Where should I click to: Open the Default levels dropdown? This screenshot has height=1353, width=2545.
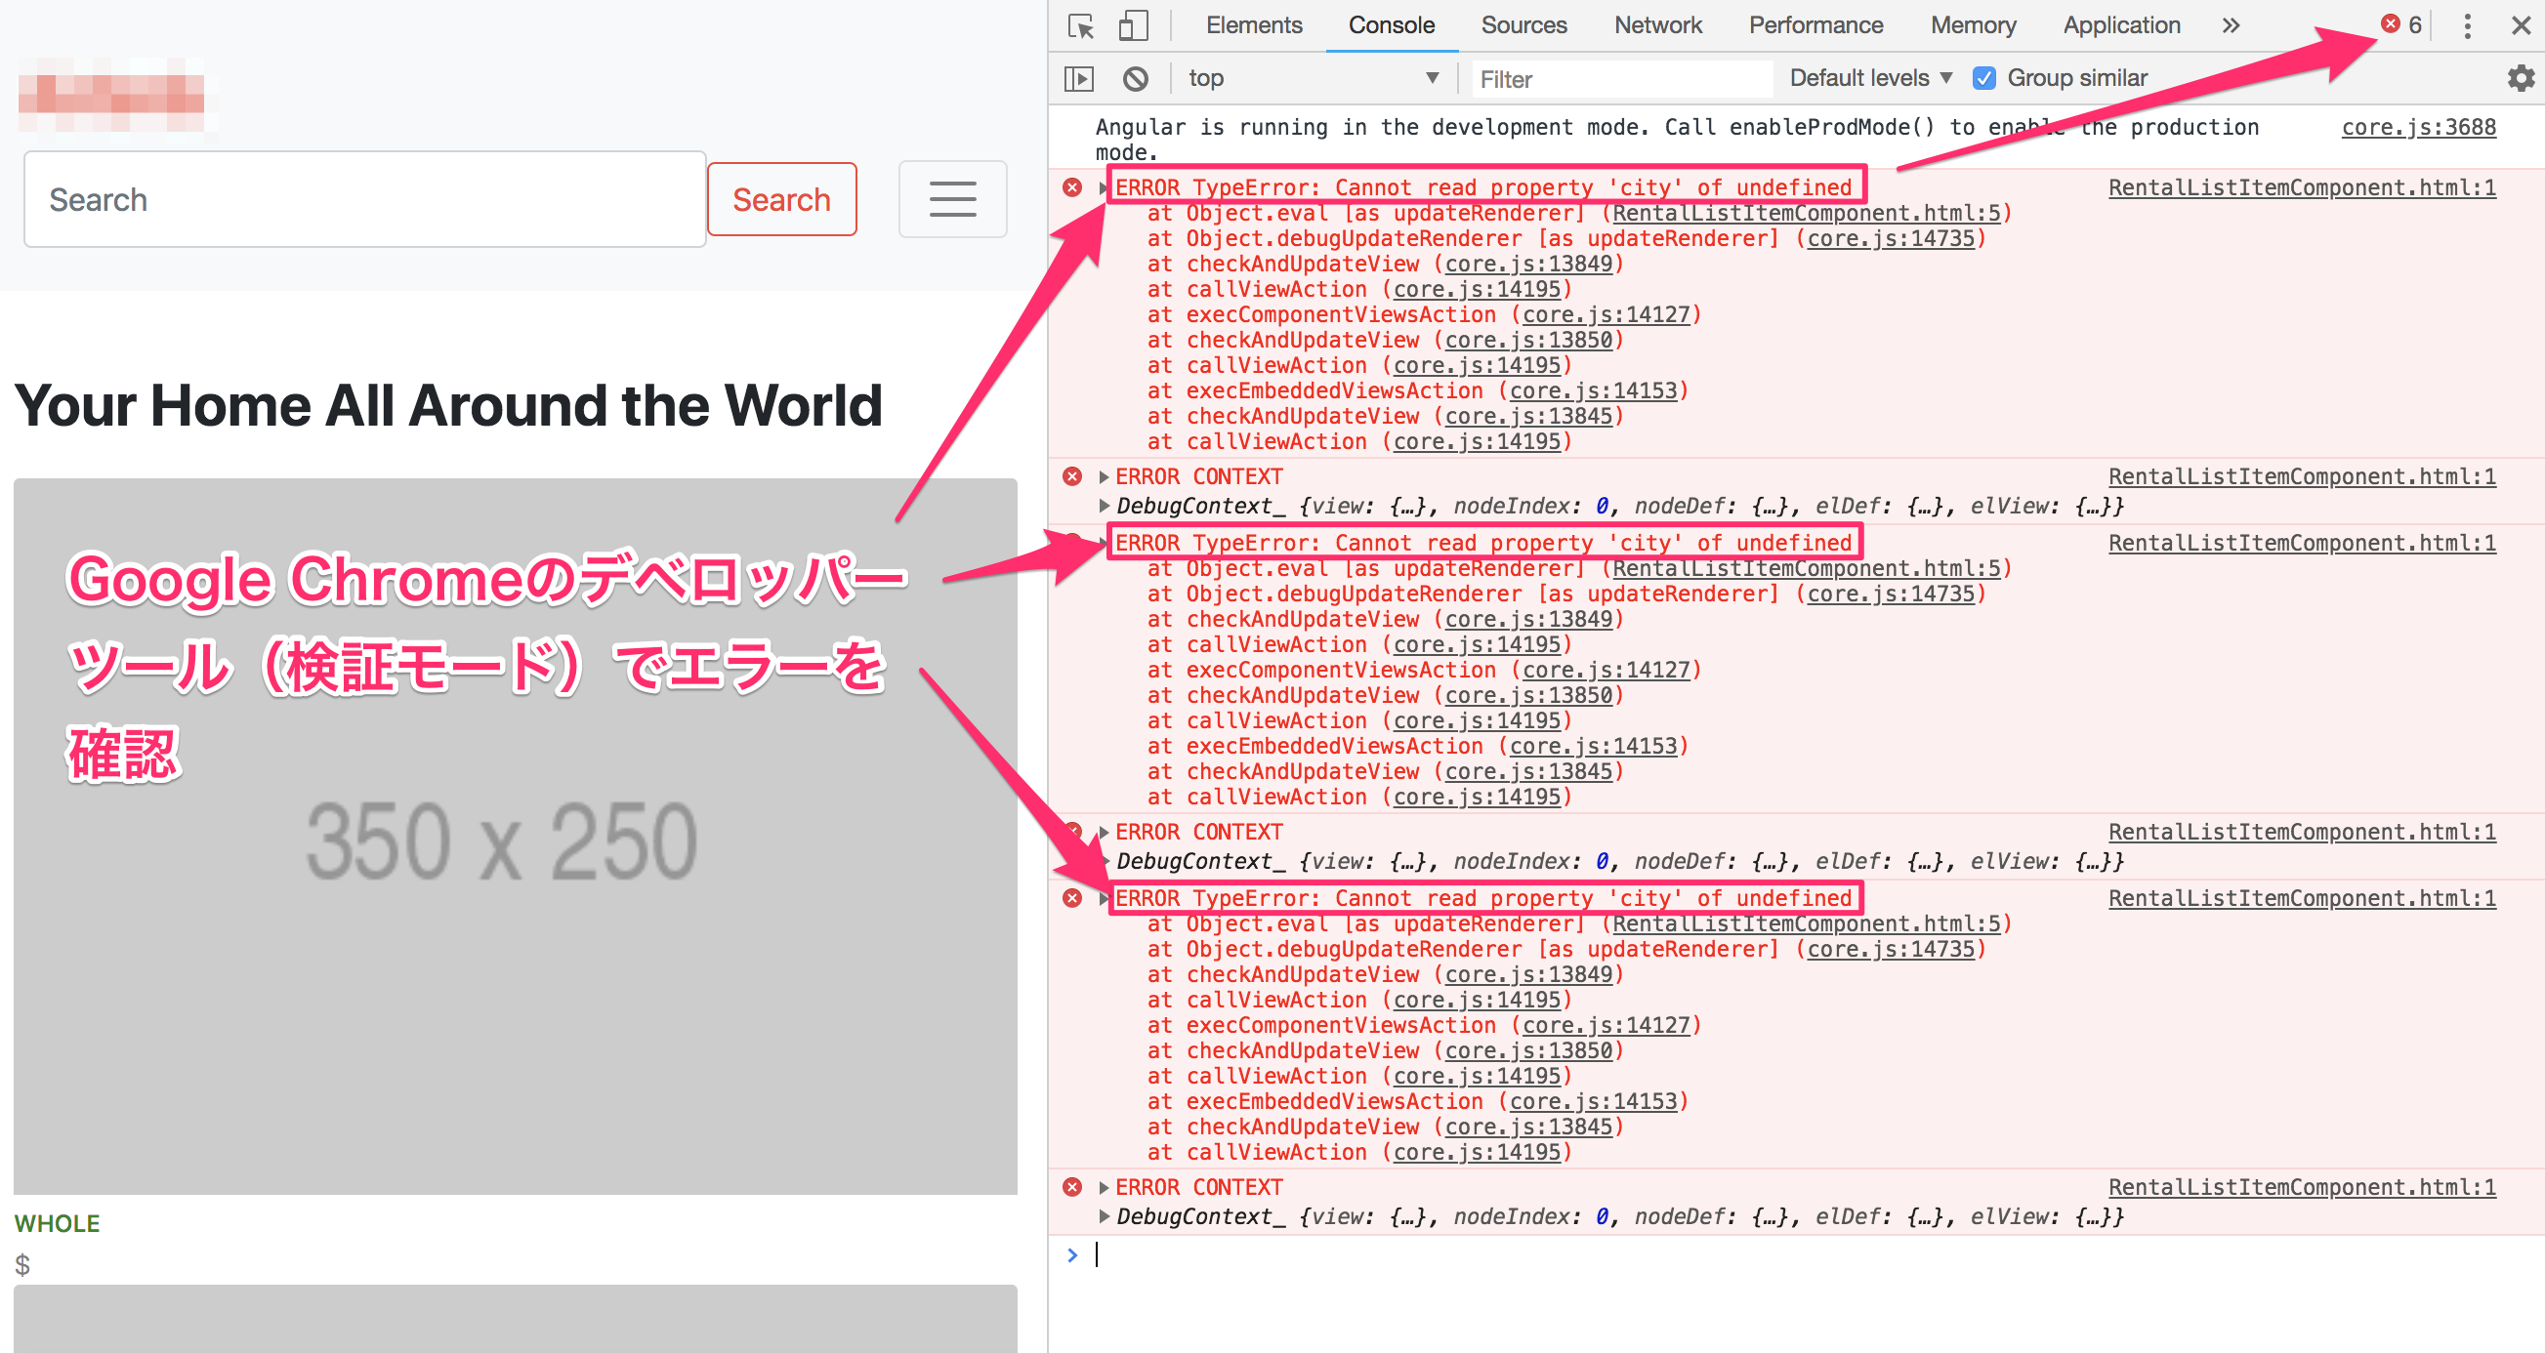tap(1870, 78)
